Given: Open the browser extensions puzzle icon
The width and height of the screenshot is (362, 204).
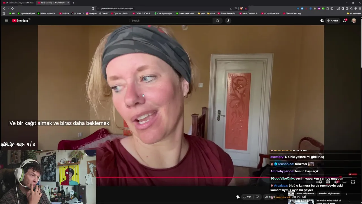Looking at the screenshot, I should coord(327,8).
